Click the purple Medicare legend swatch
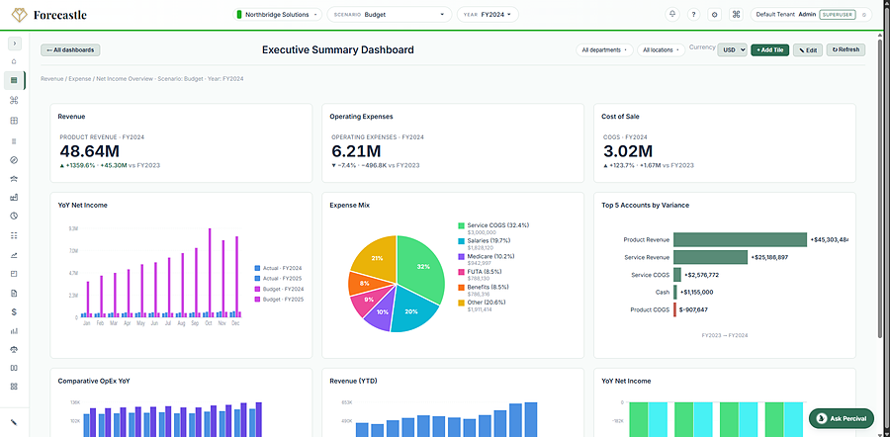This screenshot has width=890, height=437. point(462,256)
